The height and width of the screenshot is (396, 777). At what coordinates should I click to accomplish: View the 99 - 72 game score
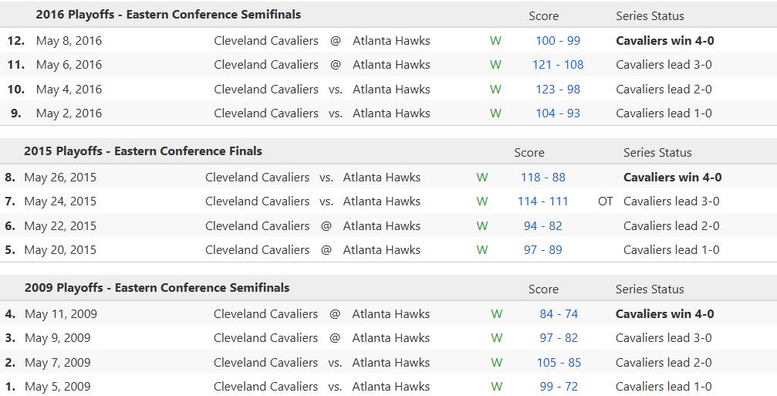click(x=558, y=387)
